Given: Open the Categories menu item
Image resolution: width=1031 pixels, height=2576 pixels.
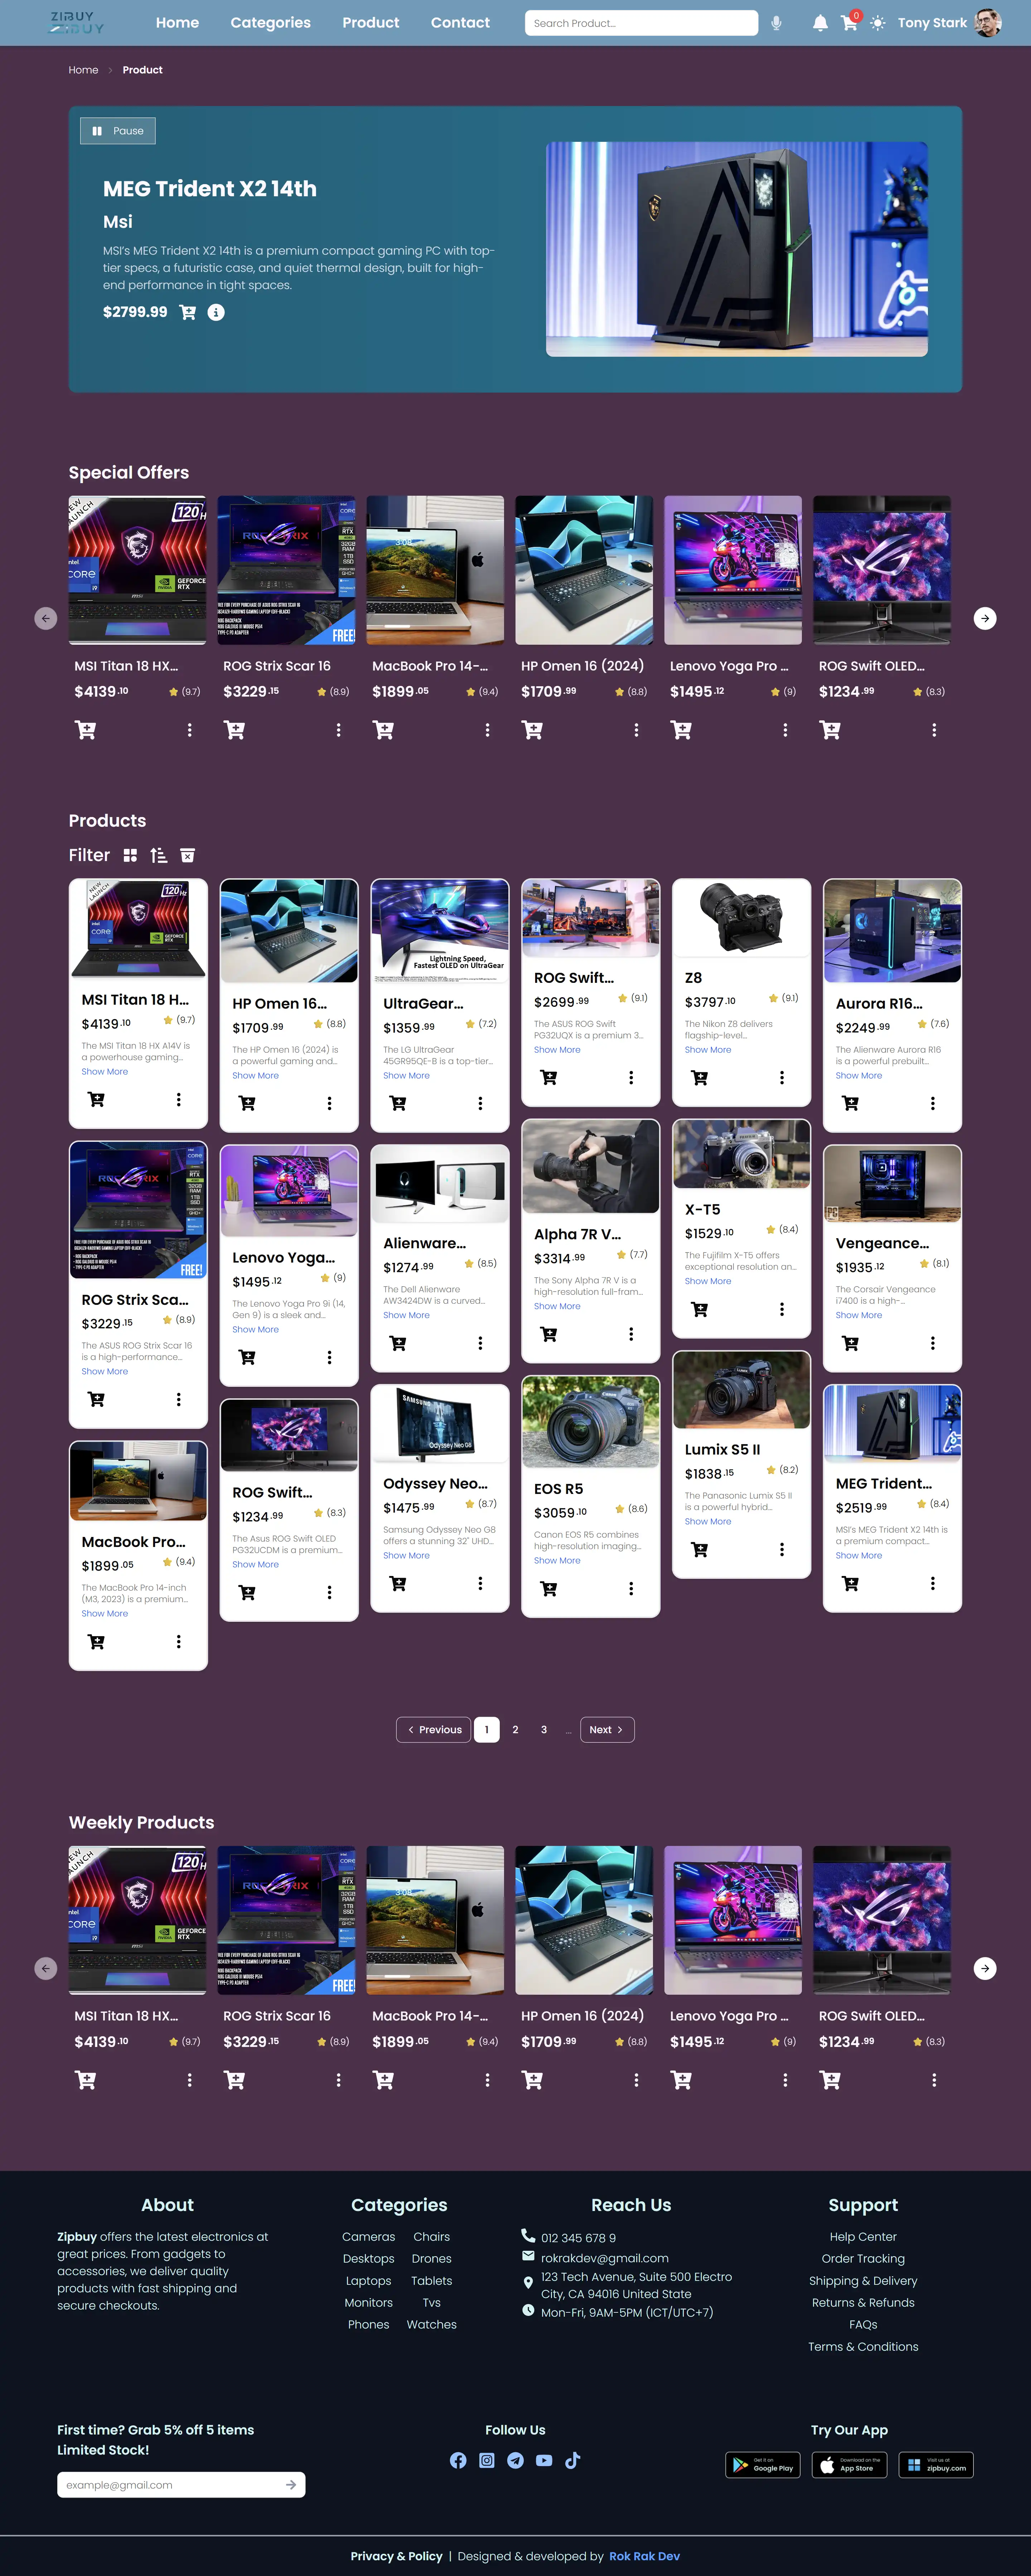Looking at the screenshot, I should [271, 23].
